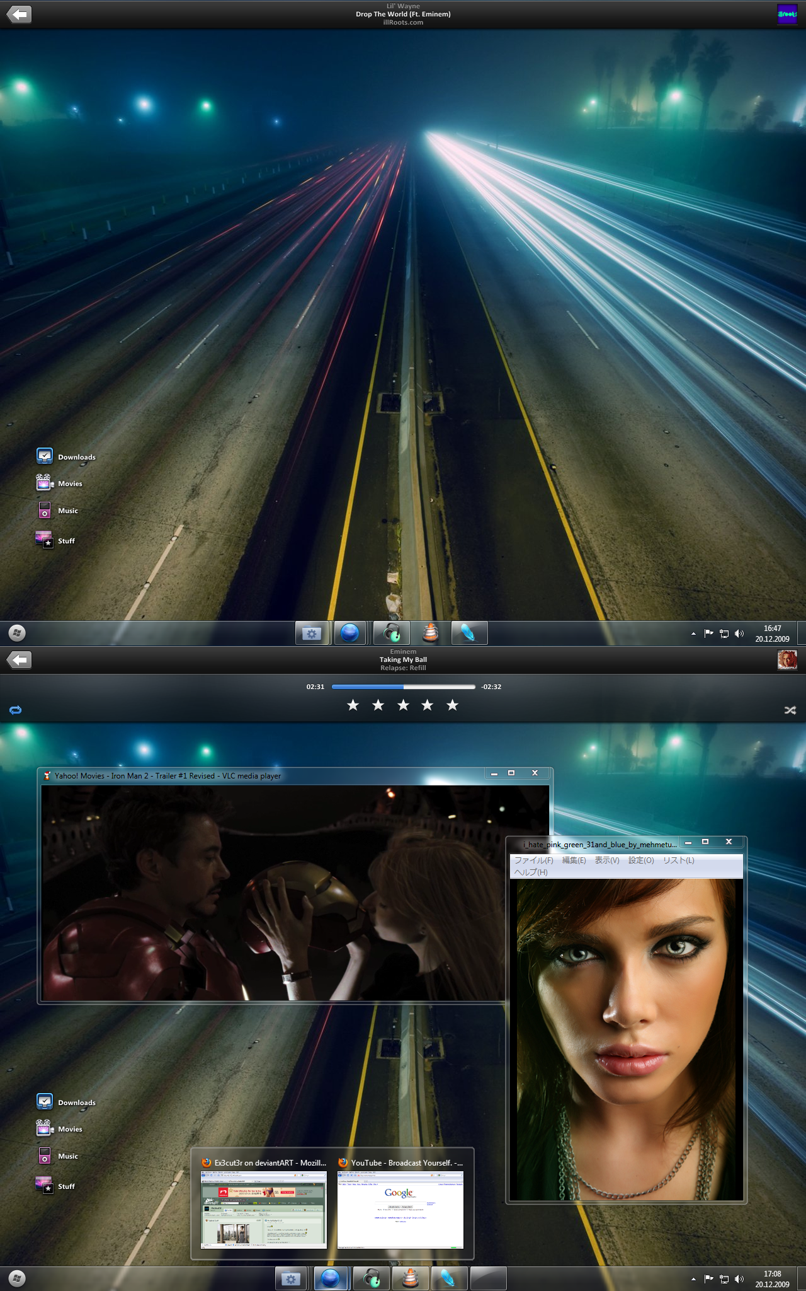Open the Start orb on the 17:08 taskbar
Screen dimensions: 806x1291
pos(17,1279)
